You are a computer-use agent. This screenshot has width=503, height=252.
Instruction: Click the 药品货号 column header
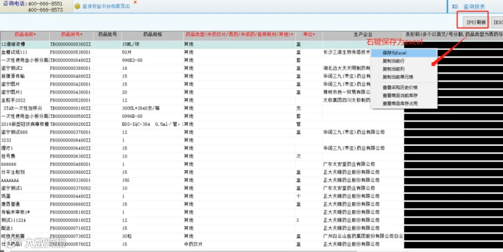point(72,34)
